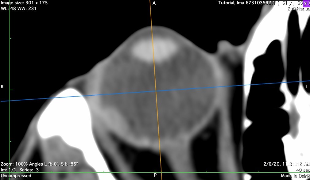This screenshot has height=180, width=310.
Task: Click the 'Uncompressed' status text
Action: [x=16, y=176]
